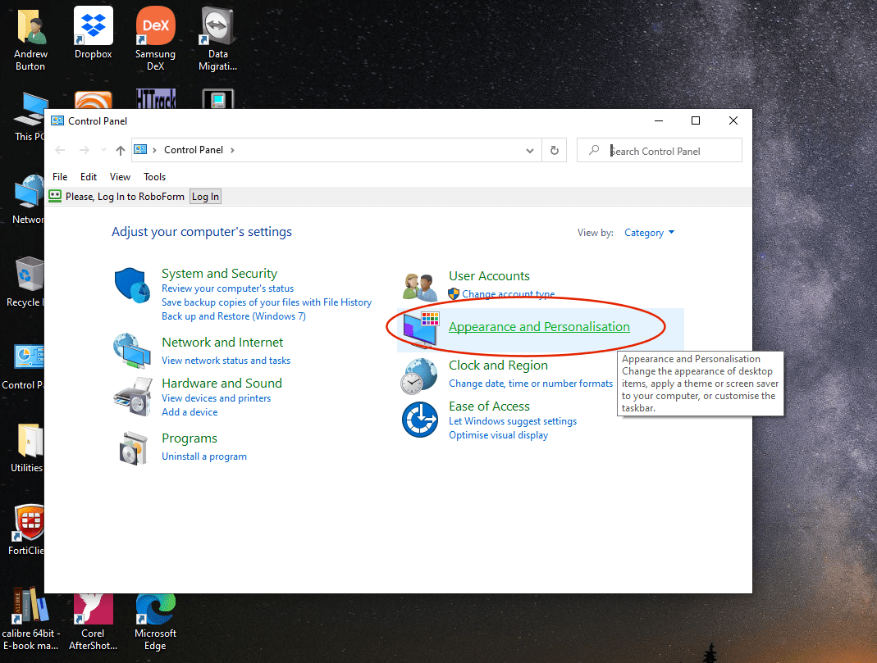
Task: Click the Ease of Access icon
Action: (x=420, y=420)
